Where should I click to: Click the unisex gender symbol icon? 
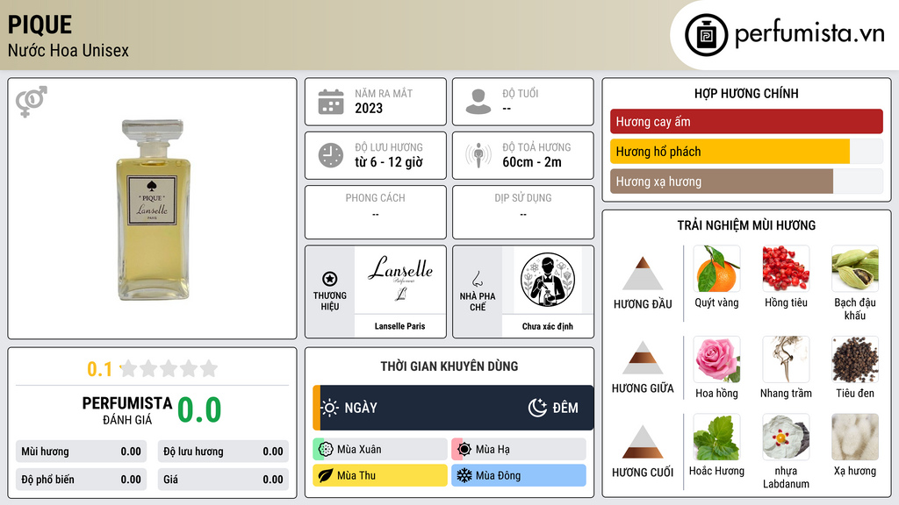tap(32, 102)
